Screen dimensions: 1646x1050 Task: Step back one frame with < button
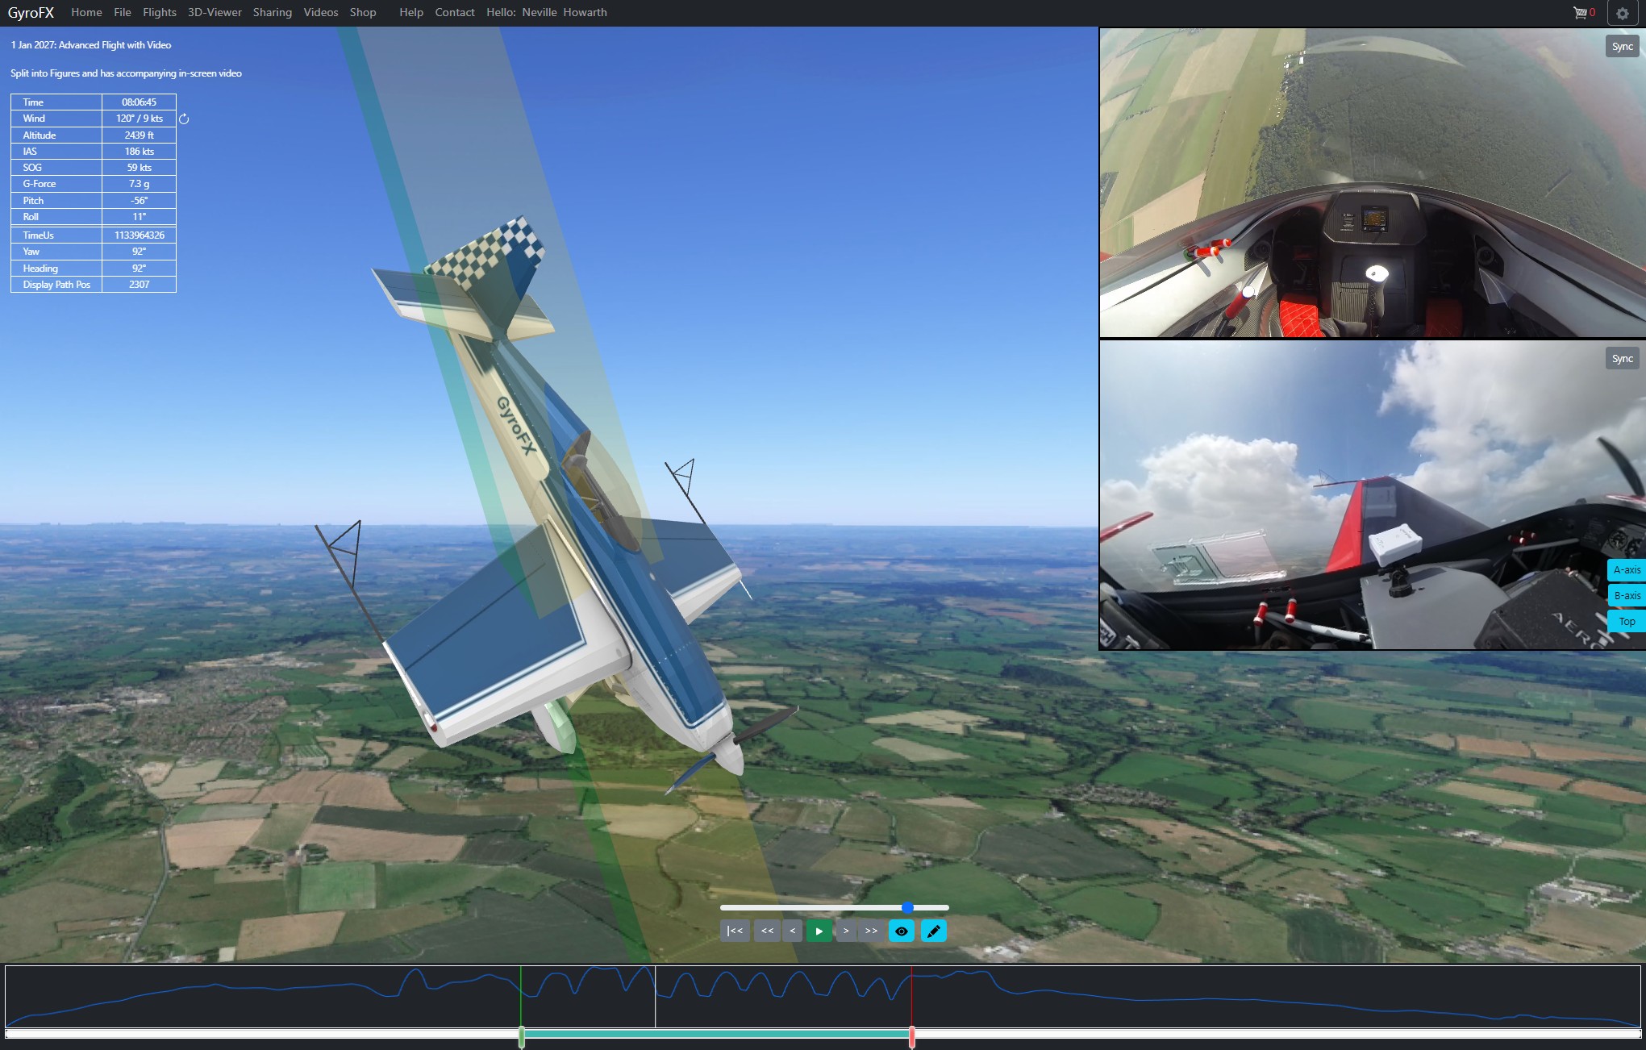[793, 931]
